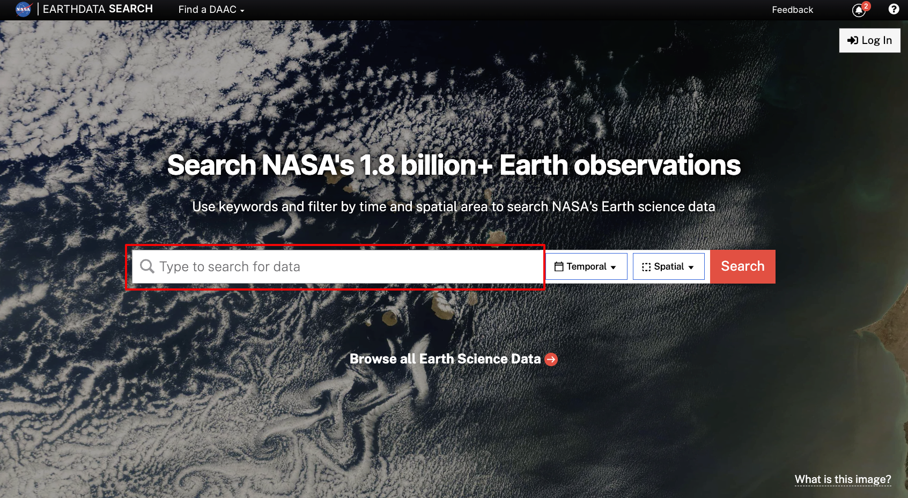
Task: Select the Feedback menu item
Action: 792,10
